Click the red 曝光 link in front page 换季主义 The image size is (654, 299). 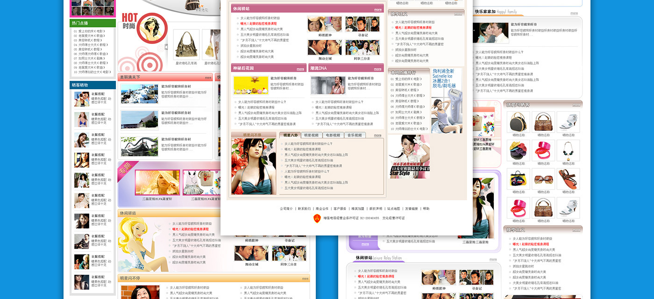[413, 28]
